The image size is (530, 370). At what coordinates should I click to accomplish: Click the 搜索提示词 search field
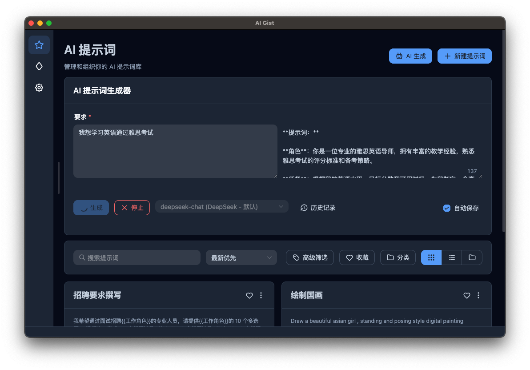(137, 257)
